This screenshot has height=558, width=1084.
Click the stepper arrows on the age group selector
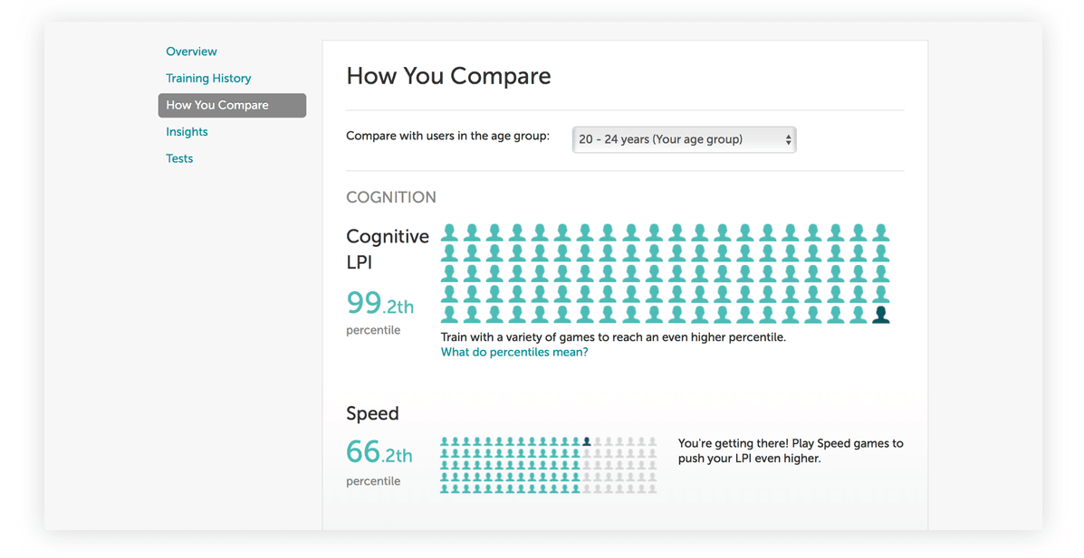(x=787, y=139)
